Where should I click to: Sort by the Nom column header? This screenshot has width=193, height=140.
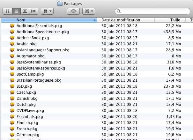[x=49, y=20]
